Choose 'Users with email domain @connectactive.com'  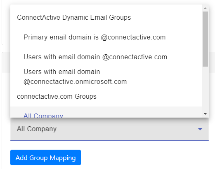(106, 57)
